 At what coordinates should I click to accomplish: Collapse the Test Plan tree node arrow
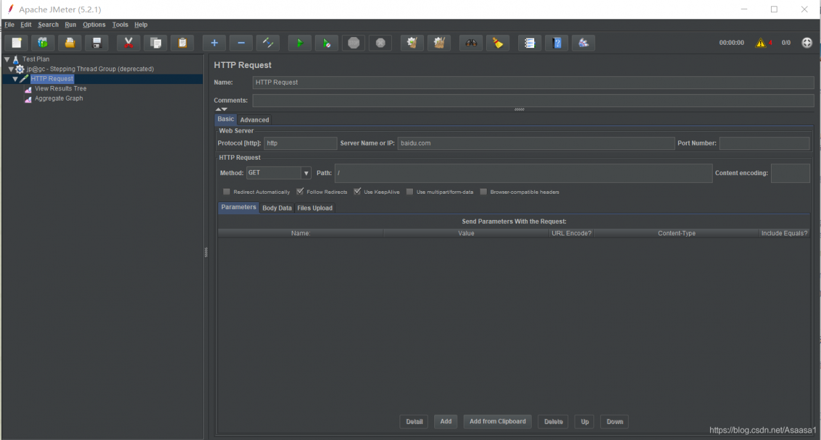(7, 59)
